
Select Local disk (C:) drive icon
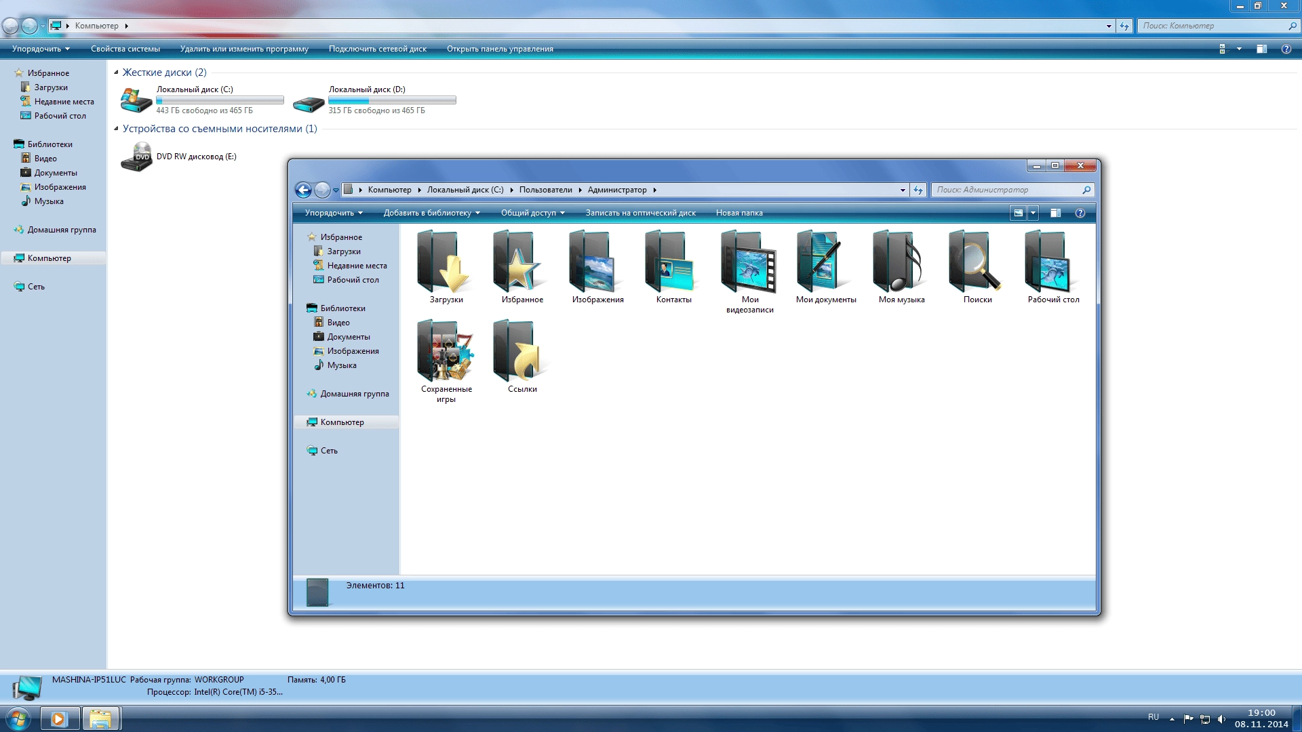(136, 100)
